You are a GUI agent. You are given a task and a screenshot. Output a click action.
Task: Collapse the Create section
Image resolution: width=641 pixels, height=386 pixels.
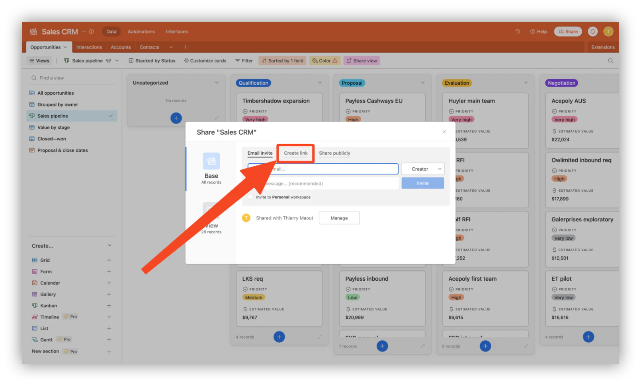pos(109,246)
